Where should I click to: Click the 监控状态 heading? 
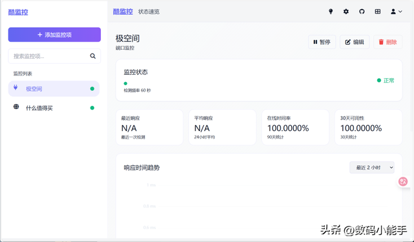[x=136, y=72]
